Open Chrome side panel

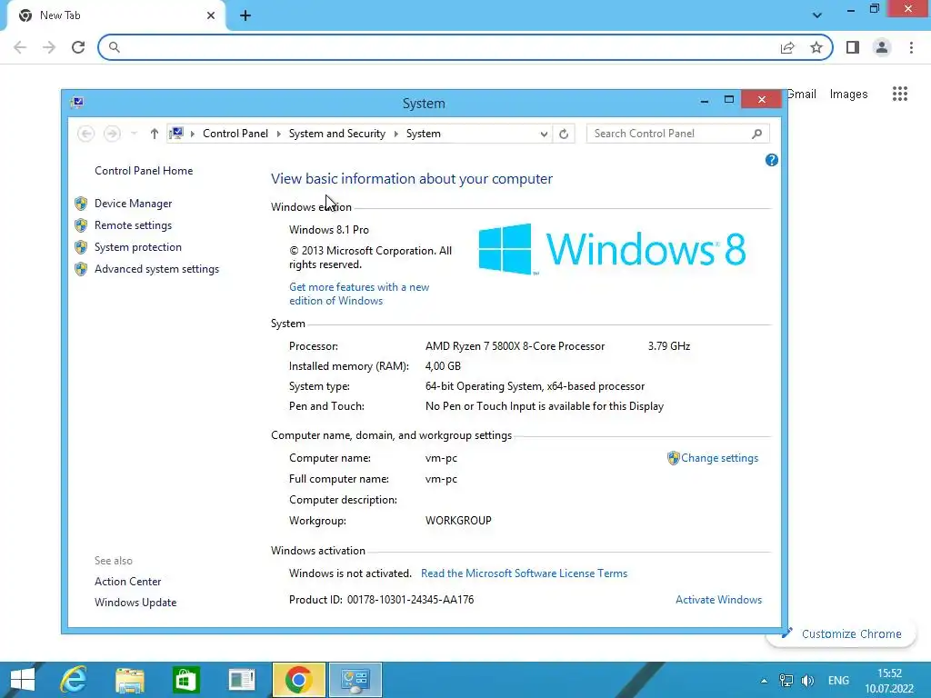[x=853, y=47]
